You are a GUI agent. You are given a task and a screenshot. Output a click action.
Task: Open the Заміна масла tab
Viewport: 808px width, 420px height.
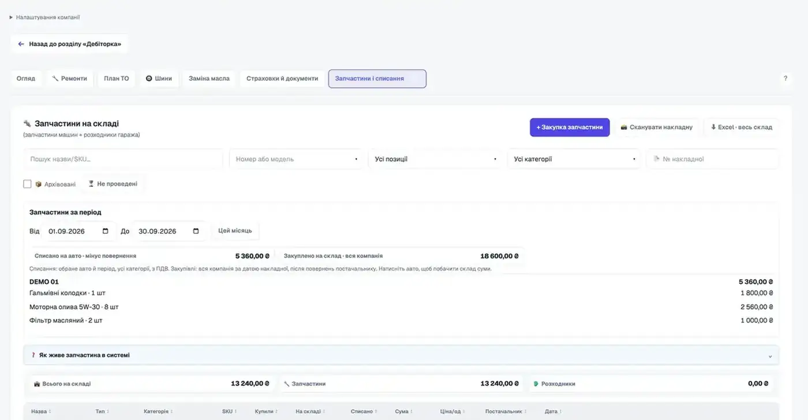(209, 78)
